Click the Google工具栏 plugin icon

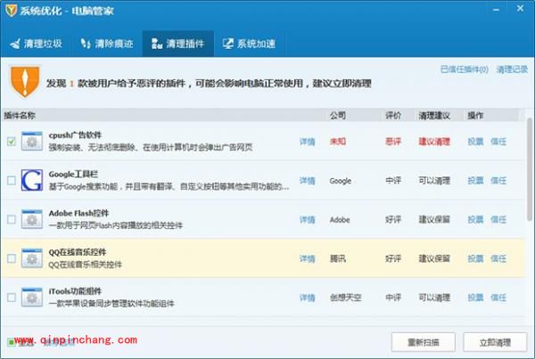point(32,180)
